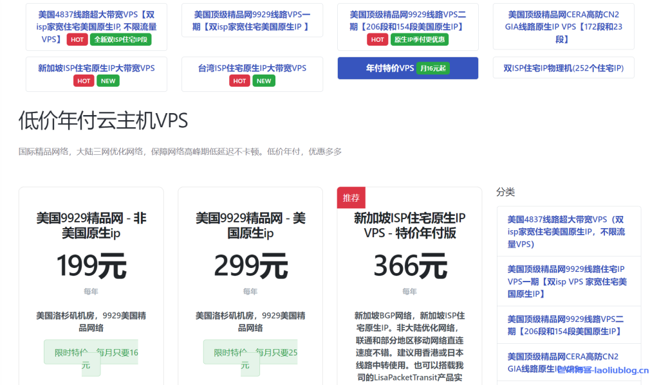This screenshot has height=385, width=659.
Task: Click the red 推荐 ribbon on Singapore card
Action: point(351,198)
